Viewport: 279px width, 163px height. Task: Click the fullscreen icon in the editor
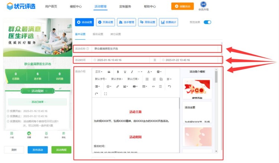click(x=105, y=94)
